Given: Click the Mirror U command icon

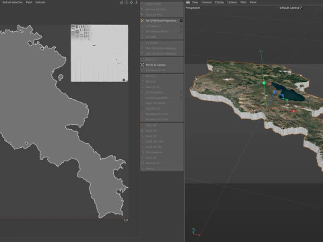Looking at the screenshot, I should click(x=142, y=77).
